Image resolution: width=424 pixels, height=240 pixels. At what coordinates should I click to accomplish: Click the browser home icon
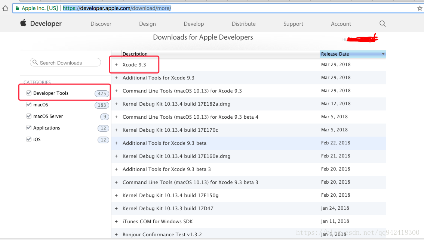[x=5, y=8]
